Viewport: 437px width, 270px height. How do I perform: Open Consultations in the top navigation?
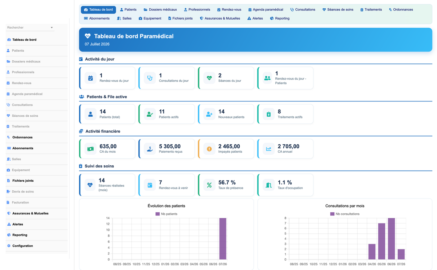[x=303, y=9]
